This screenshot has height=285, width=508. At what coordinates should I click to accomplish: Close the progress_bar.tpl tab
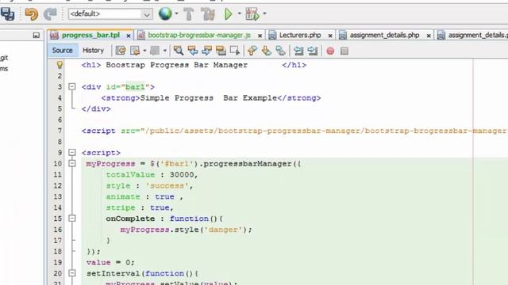click(129, 36)
